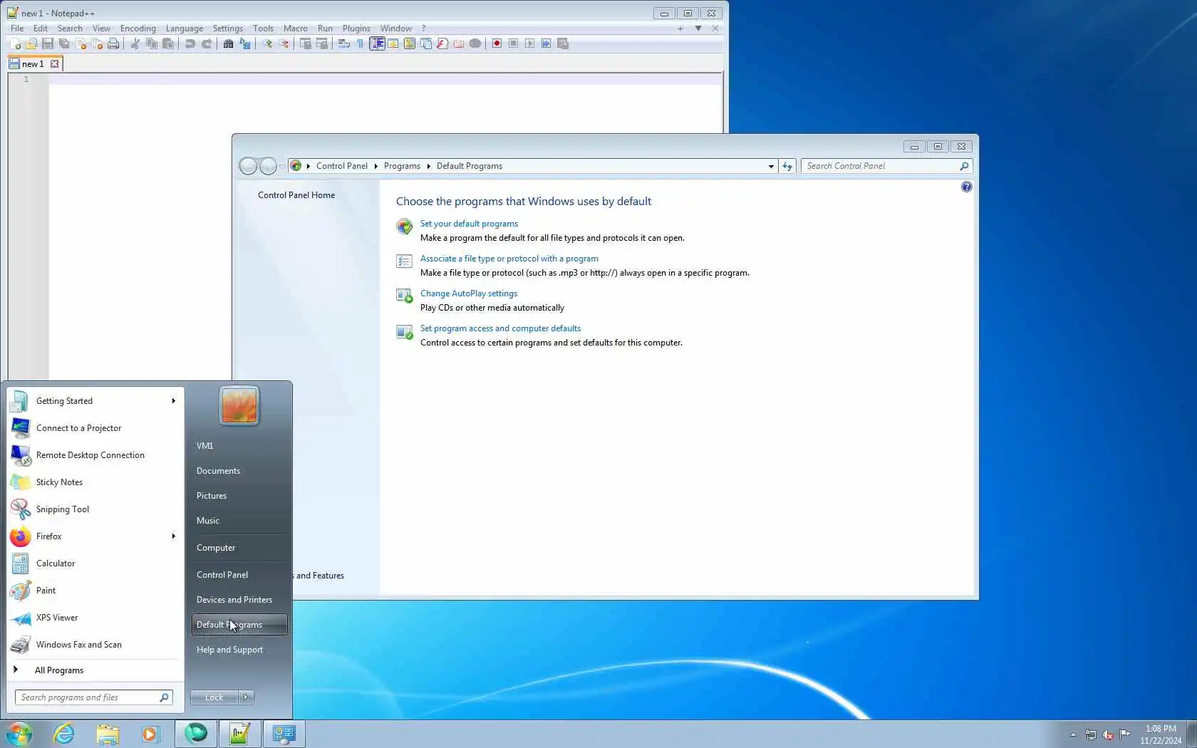Close the 'new 1' tab with its X
Screen dimensions: 1197x748
pyautogui.click(x=54, y=64)
